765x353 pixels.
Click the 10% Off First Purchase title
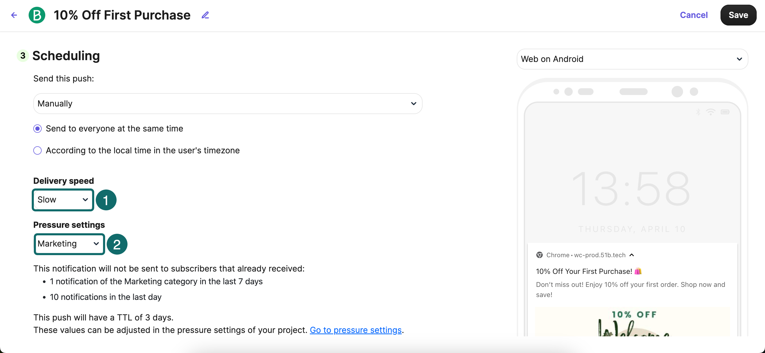tap(122, 15)
